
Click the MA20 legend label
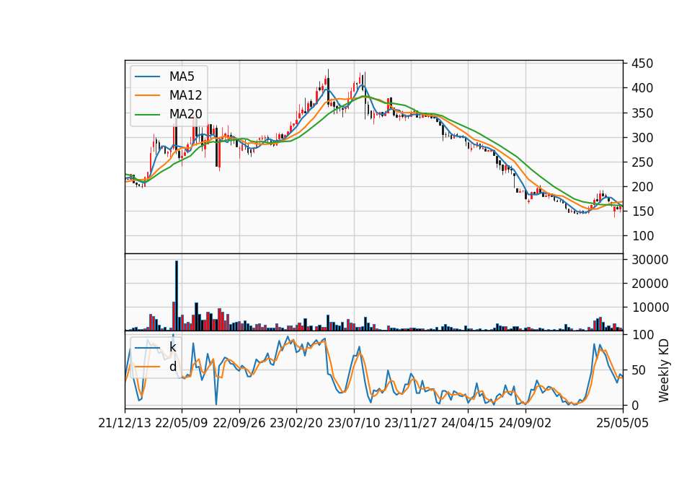pyautogui.click(x=186, y=115)
